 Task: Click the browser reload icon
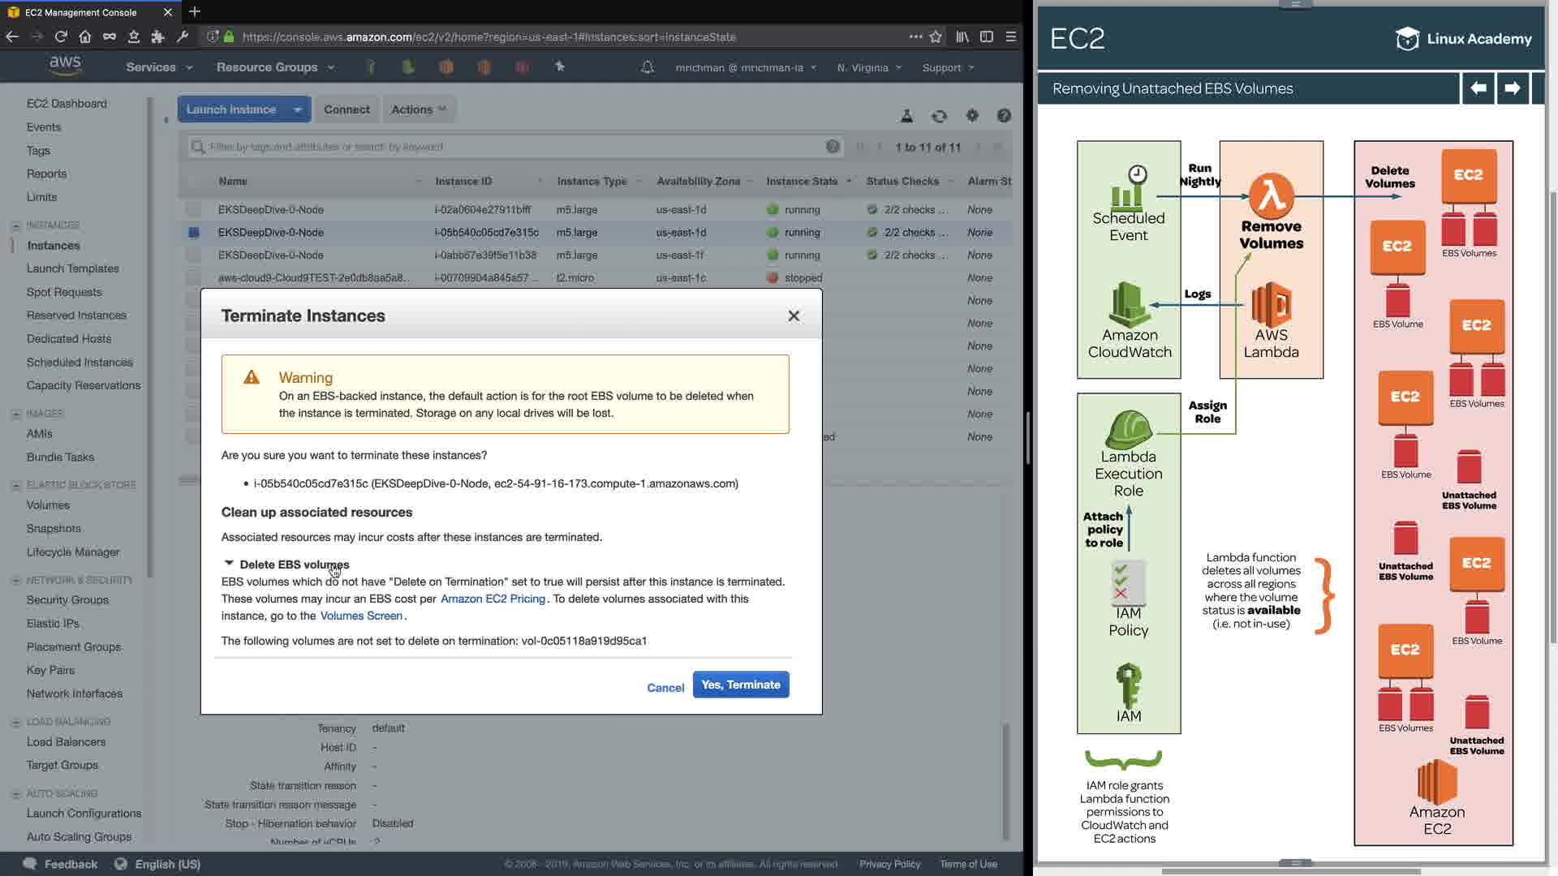[x=61, y=36]
